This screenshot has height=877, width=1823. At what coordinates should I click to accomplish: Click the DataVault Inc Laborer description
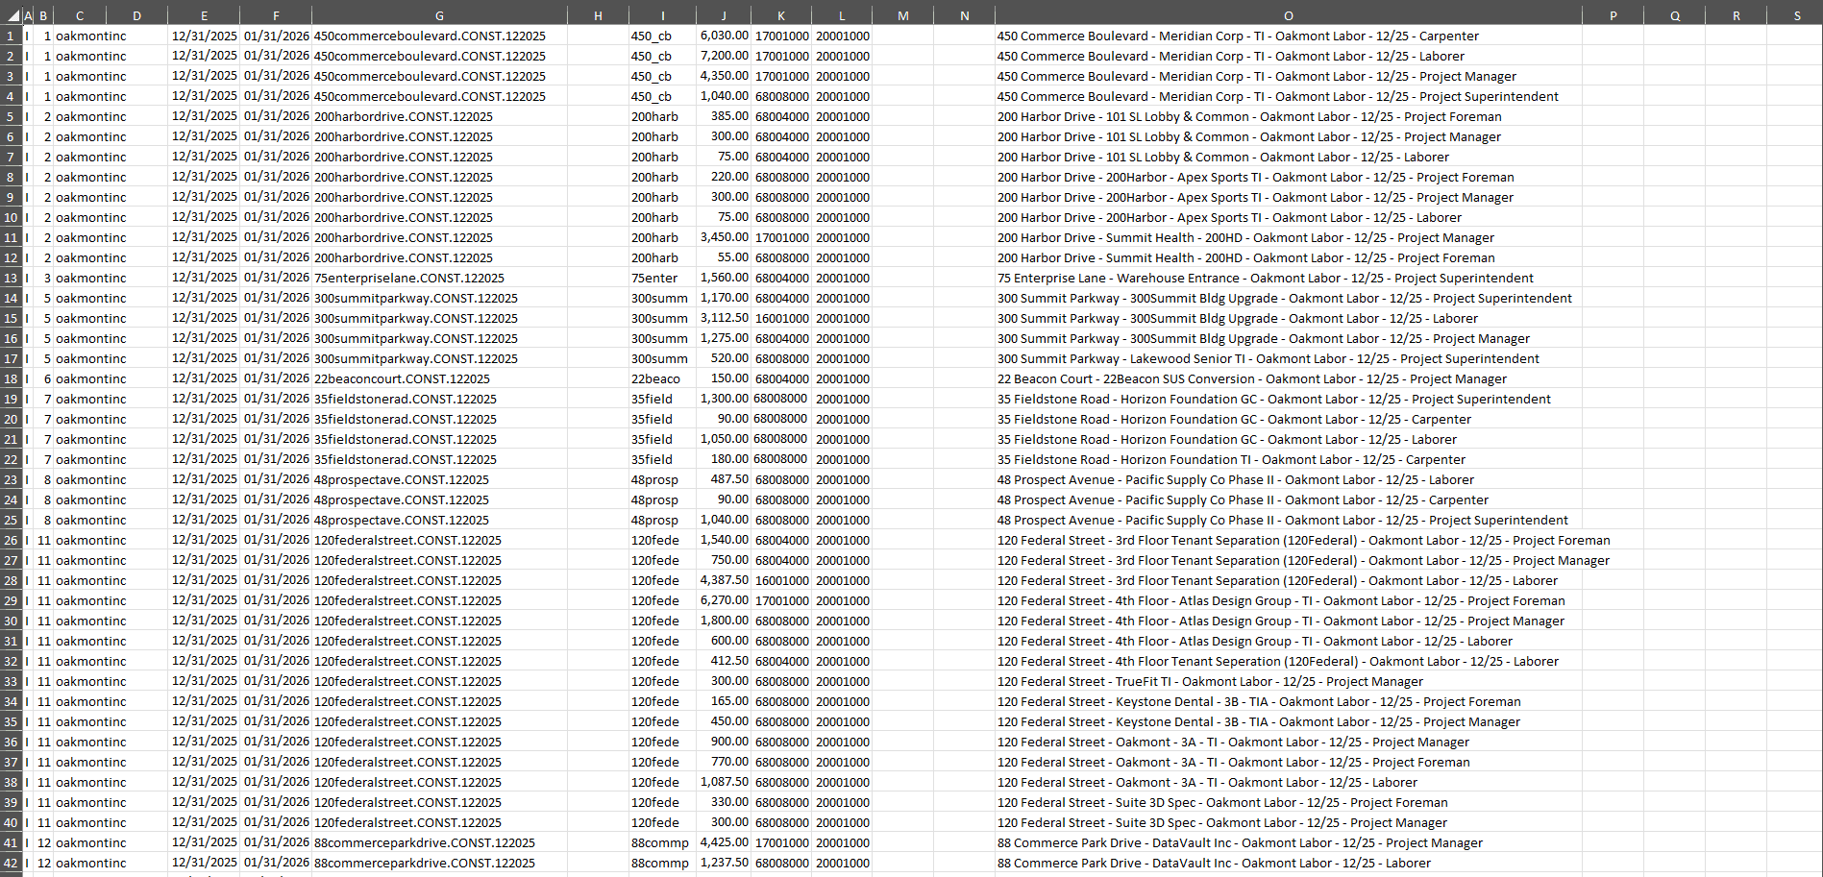point(1288,863)
